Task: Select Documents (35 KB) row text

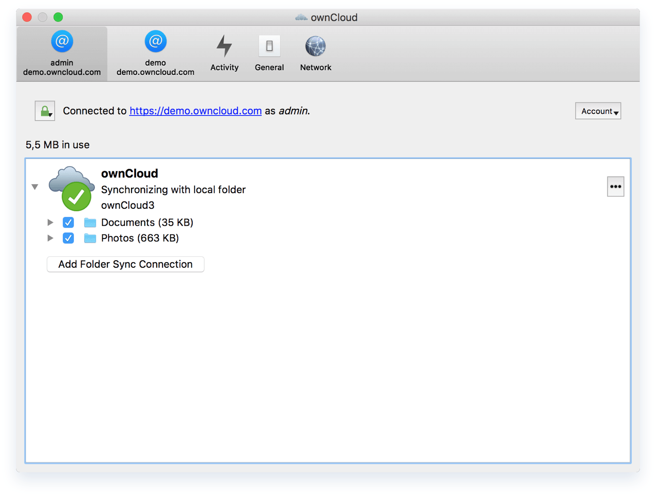Action: pyautogui.click(x=147, y=222)
